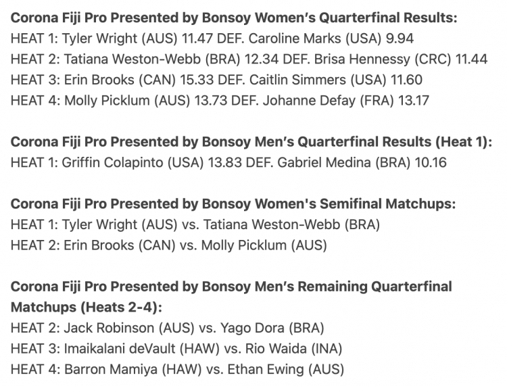Click Caroline Marks' score 9.94
Image resolution: width=507 pixels, height=386 pixels.
pos(400,39)
